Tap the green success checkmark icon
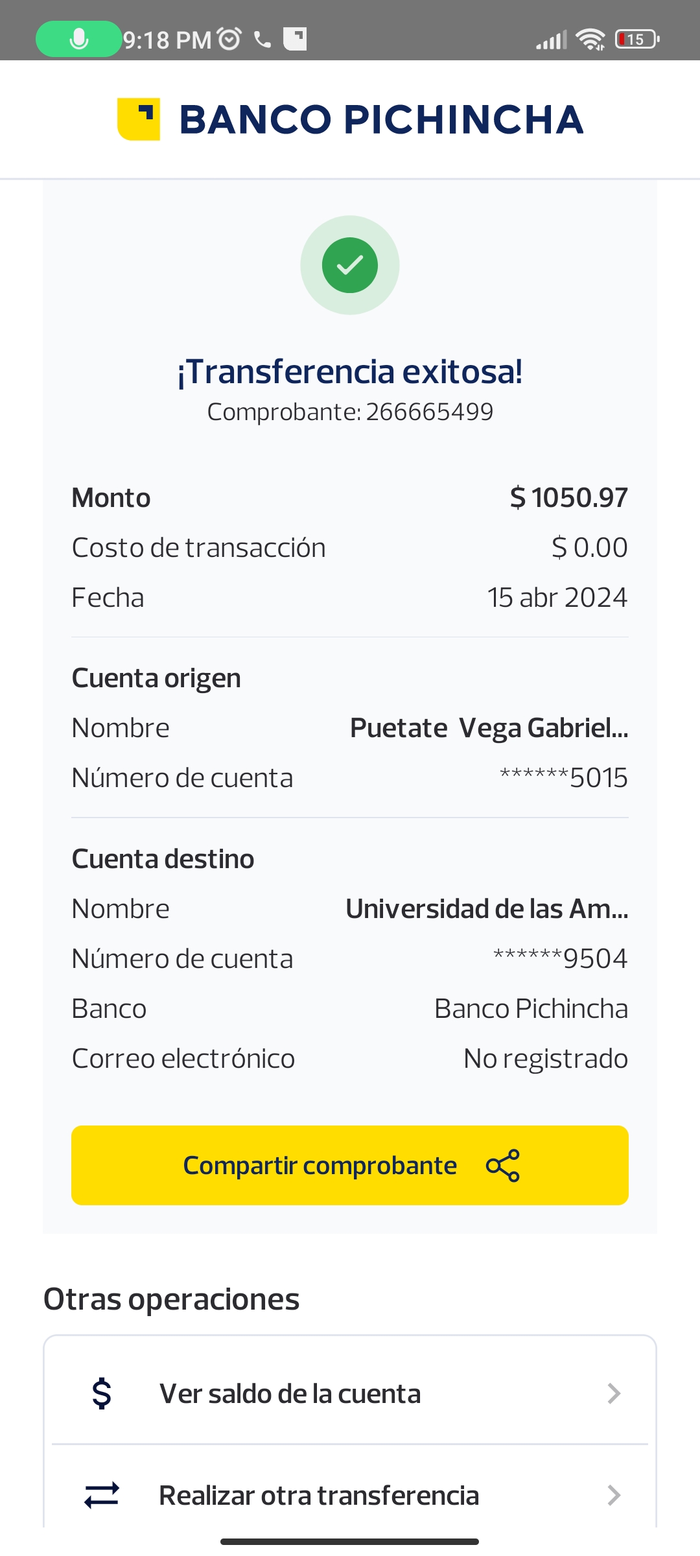The image size is (700, 1556). pos(350,265)
